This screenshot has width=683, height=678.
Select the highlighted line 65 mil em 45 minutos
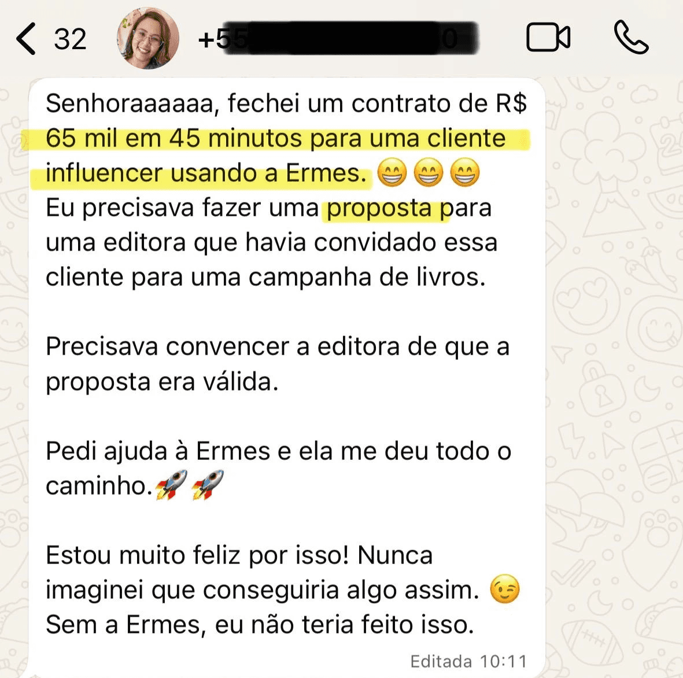coord(276,139)
